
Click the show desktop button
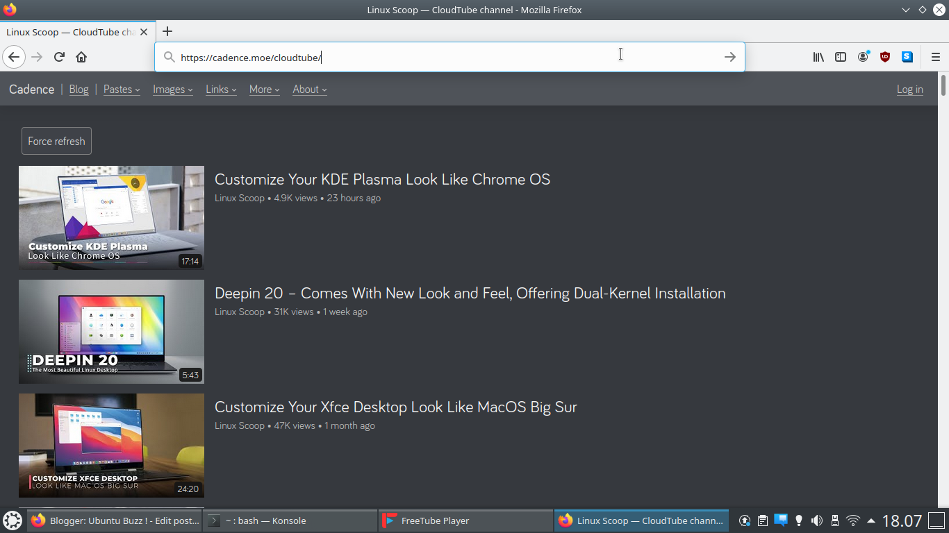tap(936, 521)
